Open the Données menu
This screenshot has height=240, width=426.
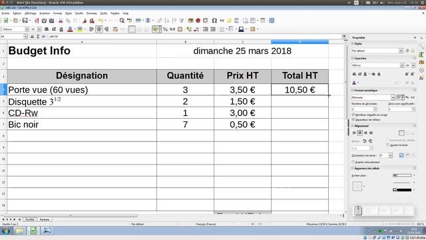92,13
